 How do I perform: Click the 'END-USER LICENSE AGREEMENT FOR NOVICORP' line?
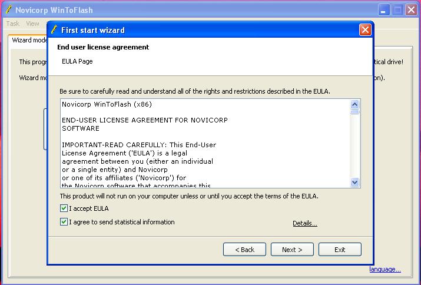click(145, 120)
